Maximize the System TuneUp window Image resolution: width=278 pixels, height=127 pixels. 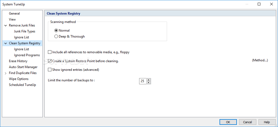click(259, 4)
